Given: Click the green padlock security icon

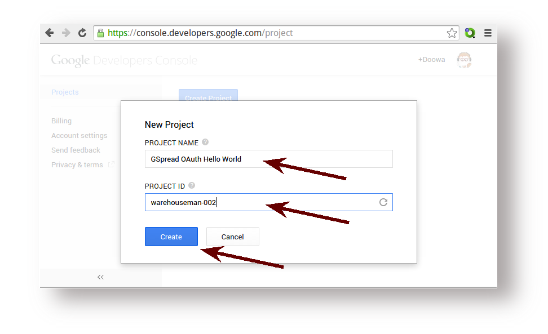Looking at the screenshot, I should [101, 33].
